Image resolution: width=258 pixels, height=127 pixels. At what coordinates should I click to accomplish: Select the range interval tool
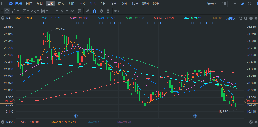pos(53,11)
